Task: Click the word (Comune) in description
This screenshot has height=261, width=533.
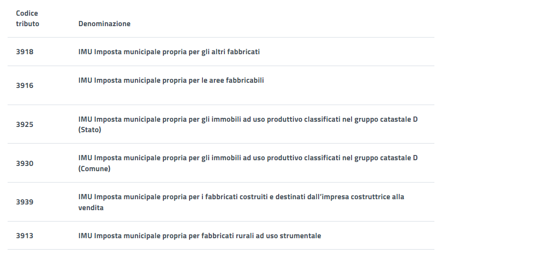Action: (x=94, y=169)
